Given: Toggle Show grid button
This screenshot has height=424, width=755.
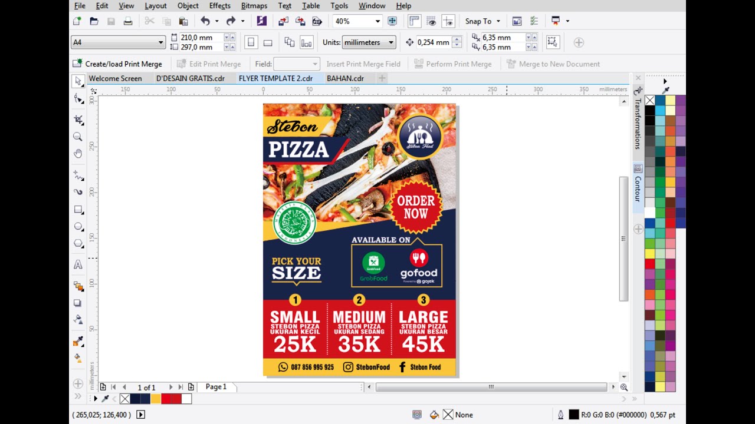Looking at the screenshot, I should coord(432,21).
